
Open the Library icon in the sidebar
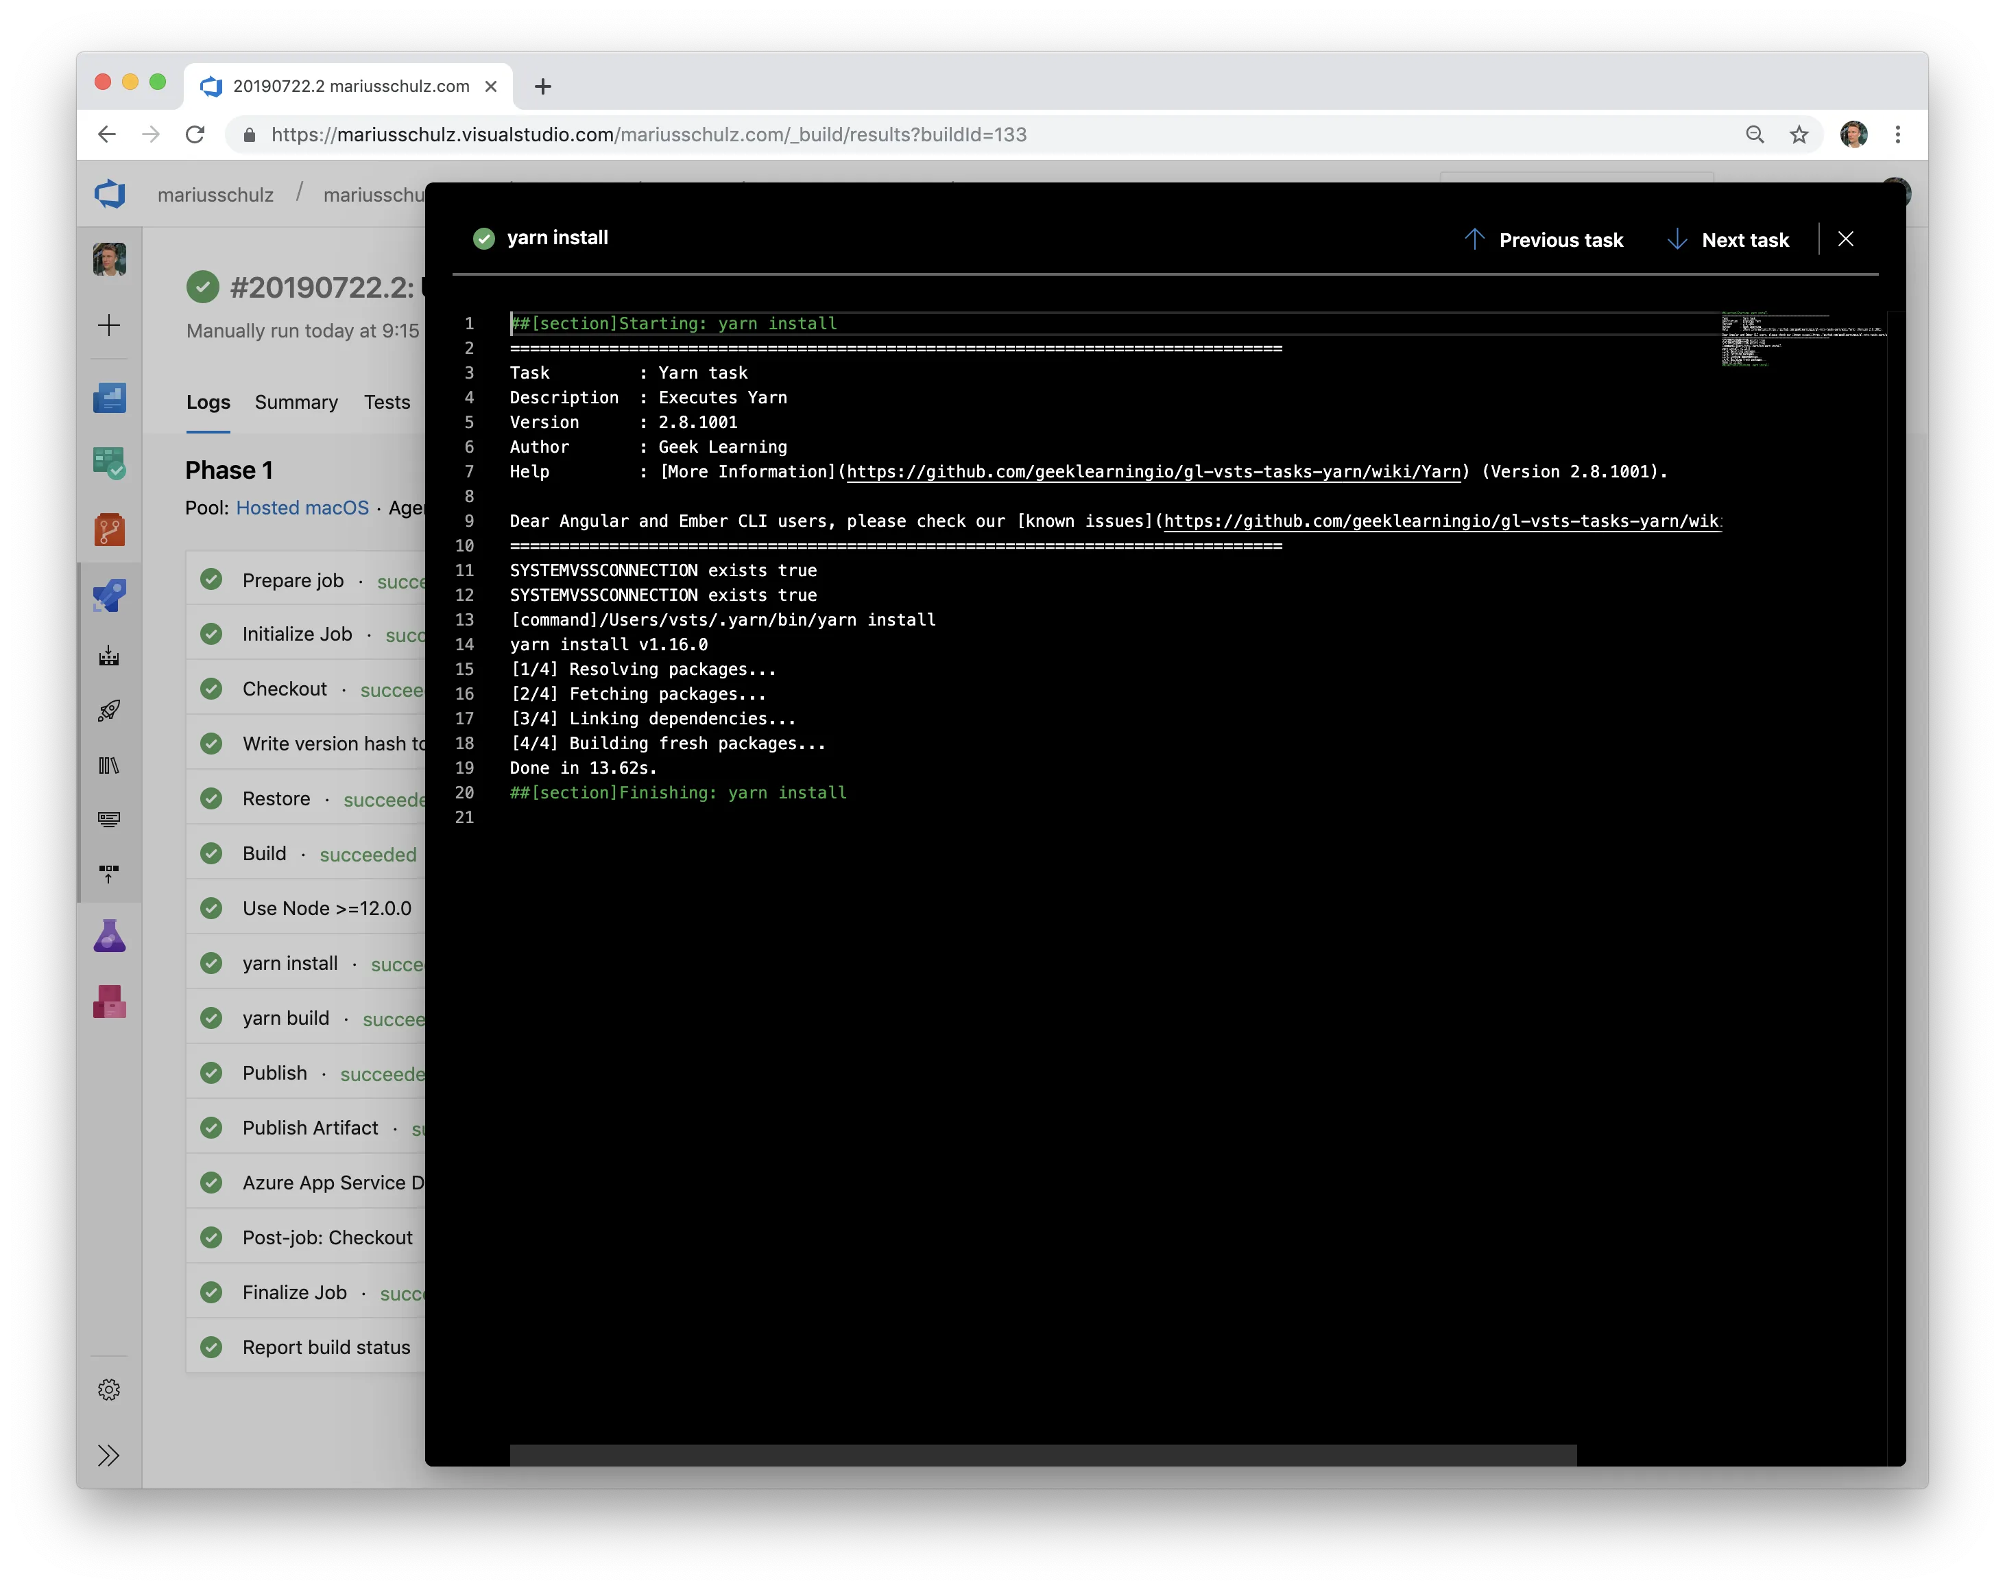[110, 765]
